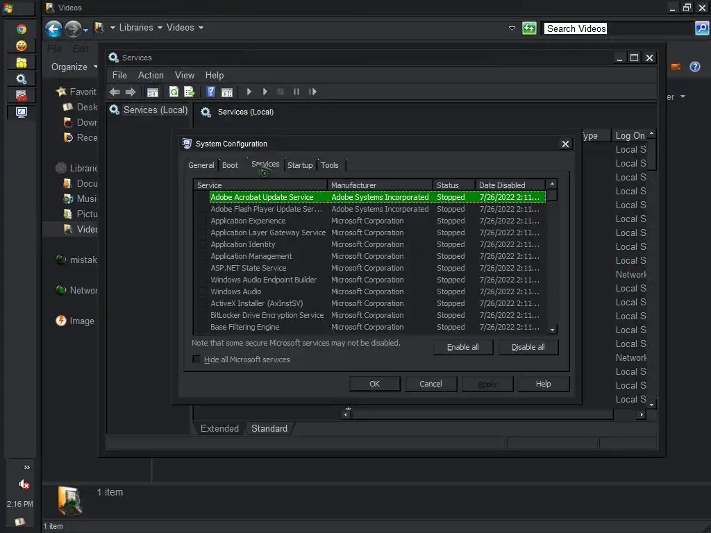Click the Search Videos input field
This screenshot has height=533, width=711.
(619, 28)
